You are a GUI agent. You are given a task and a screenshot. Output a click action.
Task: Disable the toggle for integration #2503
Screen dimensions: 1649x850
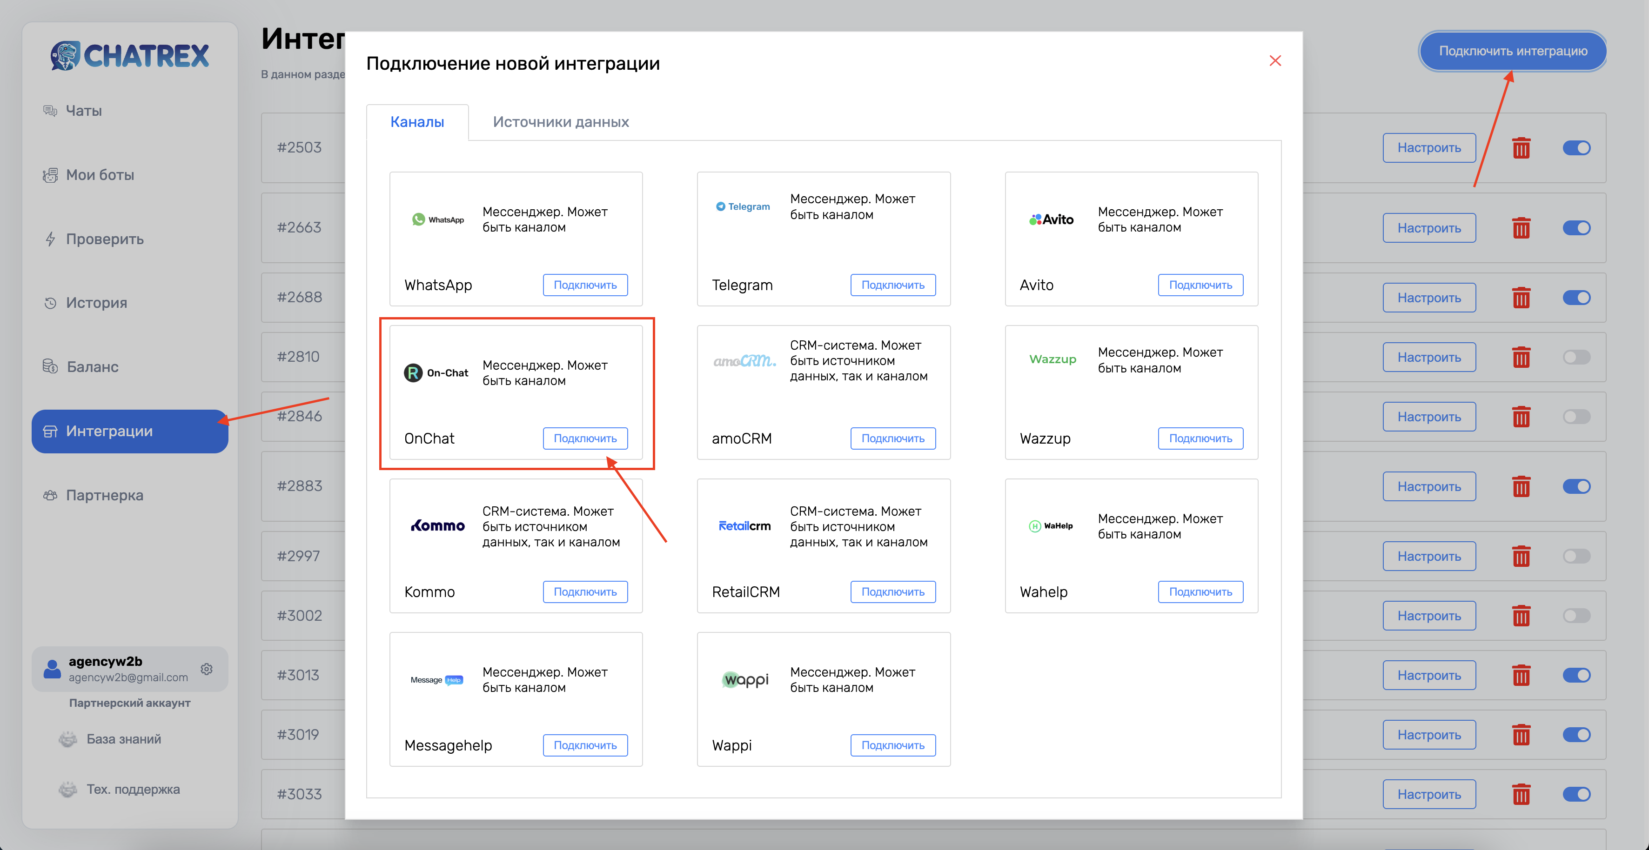coord(1577,148)
